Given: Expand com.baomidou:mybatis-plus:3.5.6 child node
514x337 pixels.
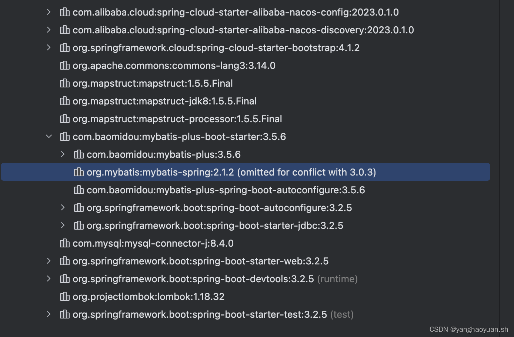Looking at the screenshot, I should point(63,154).
